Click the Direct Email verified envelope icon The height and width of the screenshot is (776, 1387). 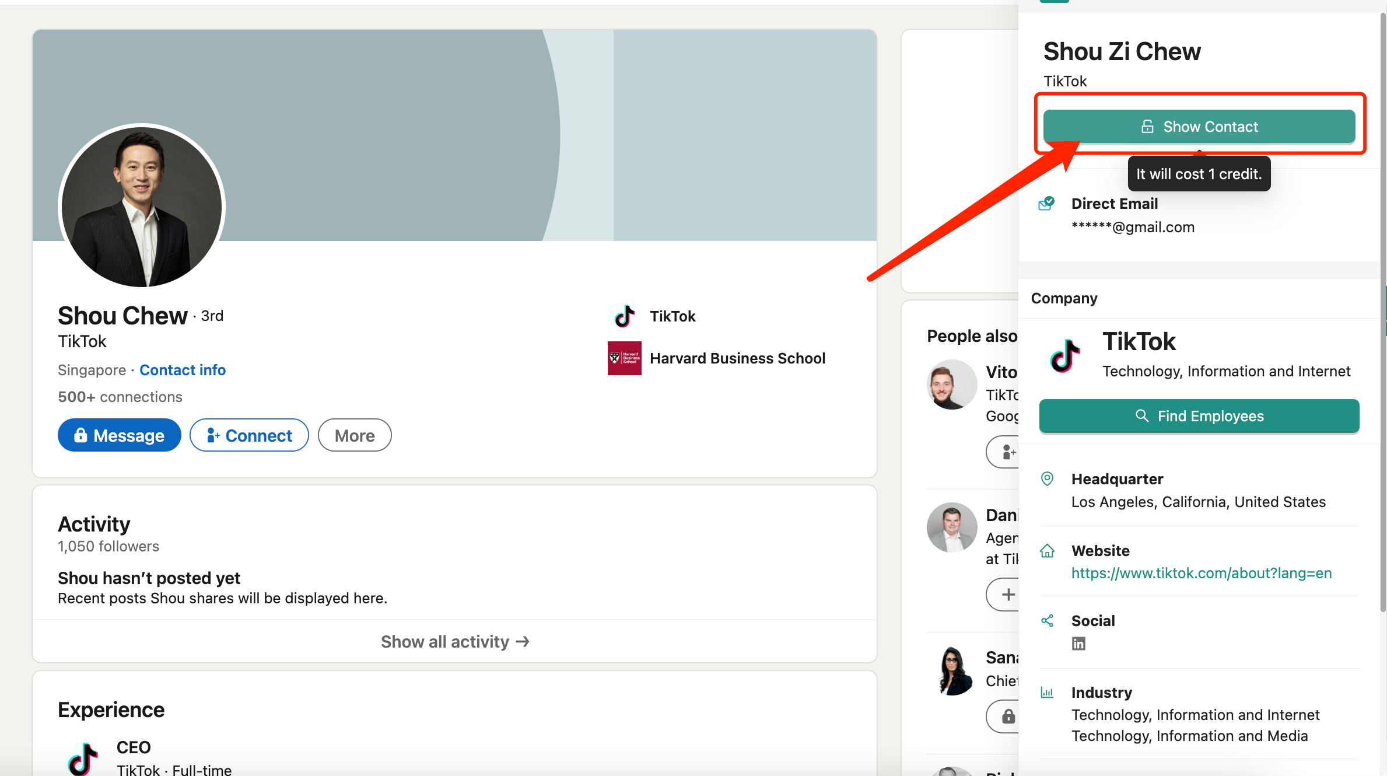(x=1047, y=204)
